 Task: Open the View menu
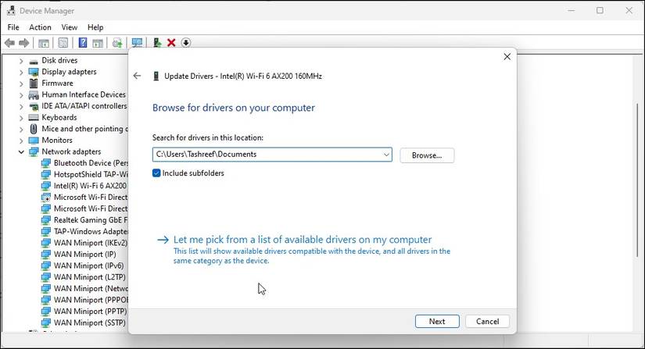[x=69, y=27]
